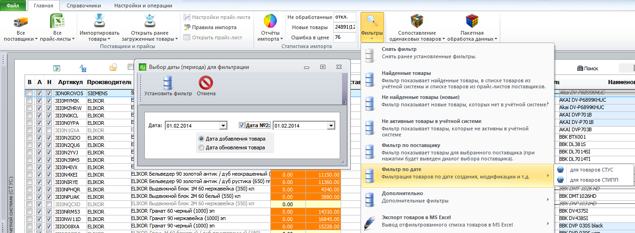The width and height of the screenshot is (635, 233).
Task: Select для товаров СТУС submenu item
Action: [x=594, y=170]
